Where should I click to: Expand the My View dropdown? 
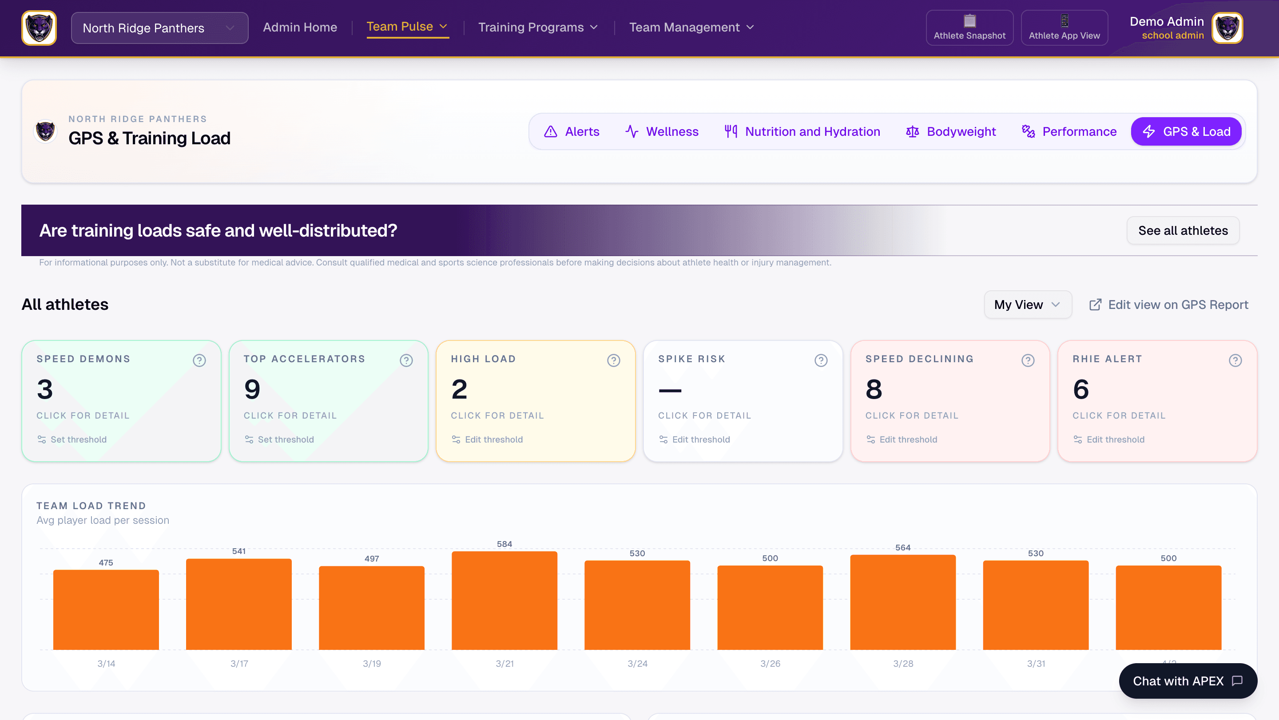click(1027, 305)
